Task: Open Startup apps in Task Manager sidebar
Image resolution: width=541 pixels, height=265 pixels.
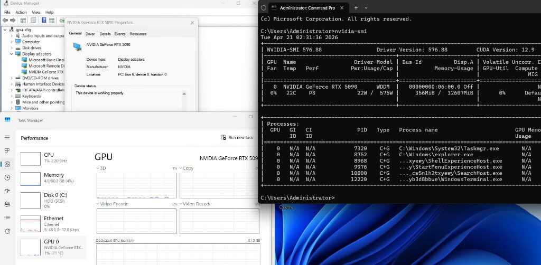Action: click(7, 191)
